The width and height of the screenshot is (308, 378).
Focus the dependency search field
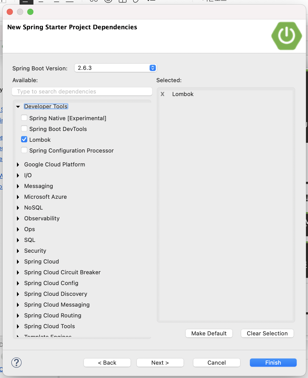(82, 91)
